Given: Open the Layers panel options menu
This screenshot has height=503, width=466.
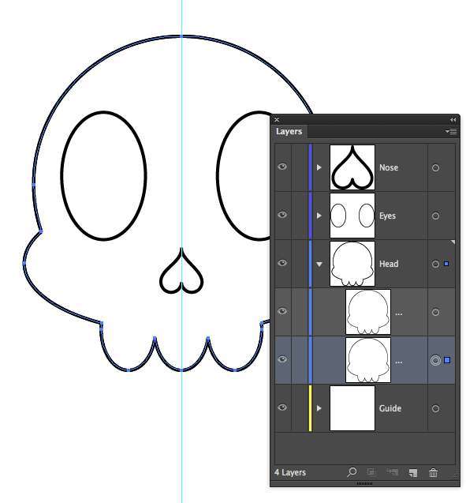Looking at the screenshot, I should [x=451, y=131].
